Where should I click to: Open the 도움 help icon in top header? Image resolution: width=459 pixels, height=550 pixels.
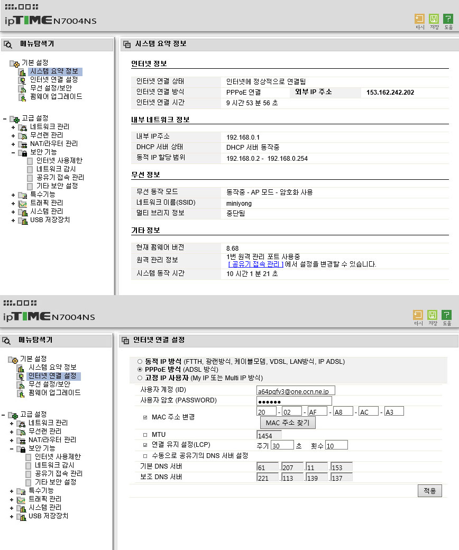coord(448,19)
